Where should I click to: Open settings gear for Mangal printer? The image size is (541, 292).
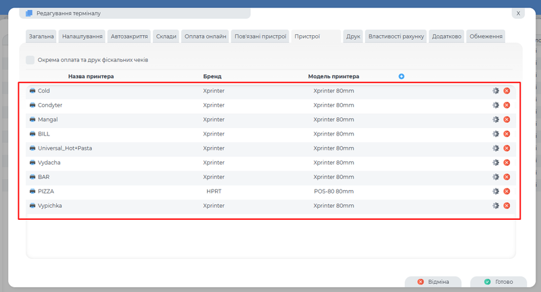point(495,119)
